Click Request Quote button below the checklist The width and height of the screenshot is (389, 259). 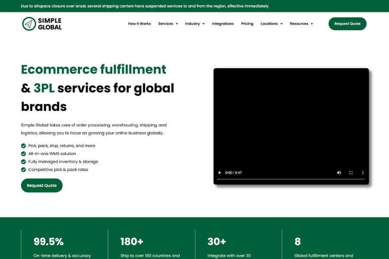click(x=41, y=185)
